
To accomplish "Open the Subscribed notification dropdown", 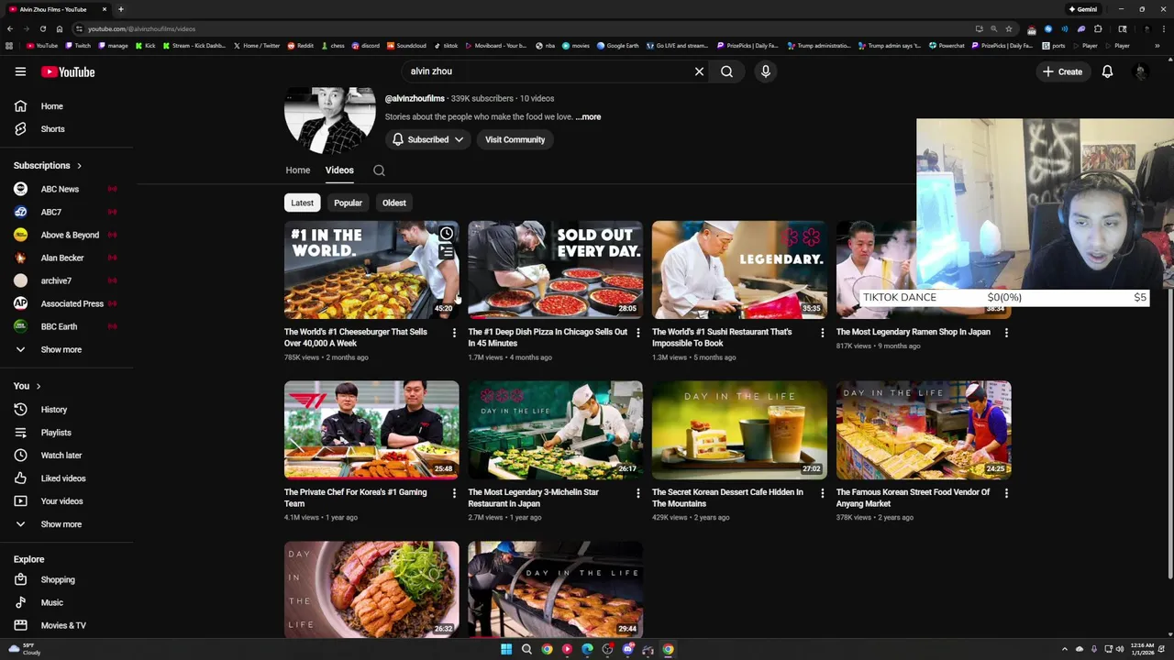I will pos(428,139).
